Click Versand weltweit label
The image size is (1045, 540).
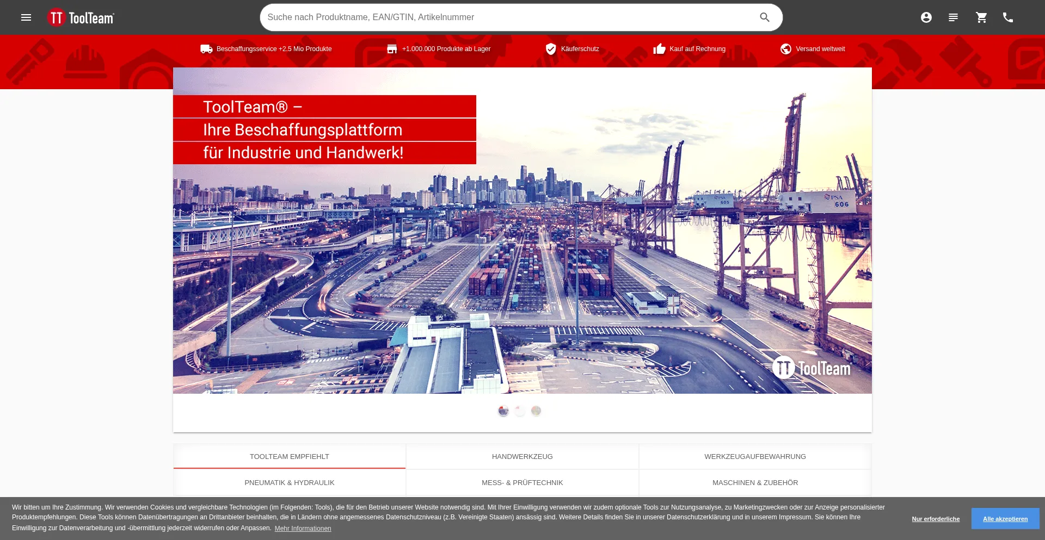(x=820, y=49)
